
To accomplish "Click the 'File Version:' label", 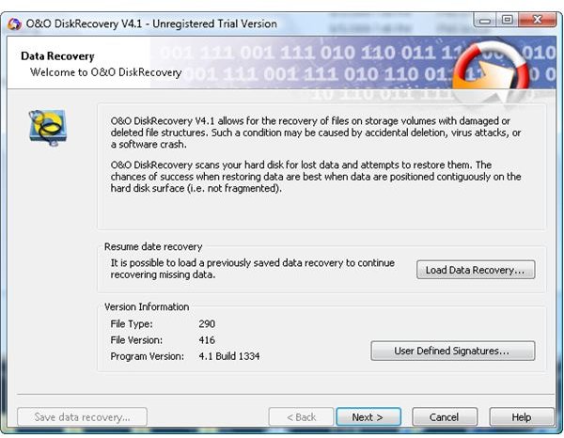I will tap(136, 340).
